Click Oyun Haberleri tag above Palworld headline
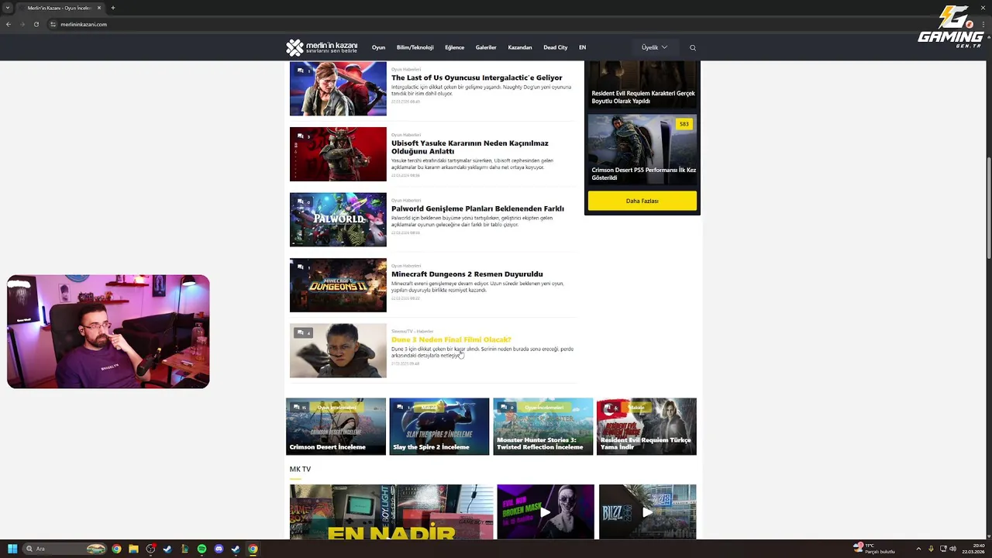The image size is (992, 558). point(406,200)
